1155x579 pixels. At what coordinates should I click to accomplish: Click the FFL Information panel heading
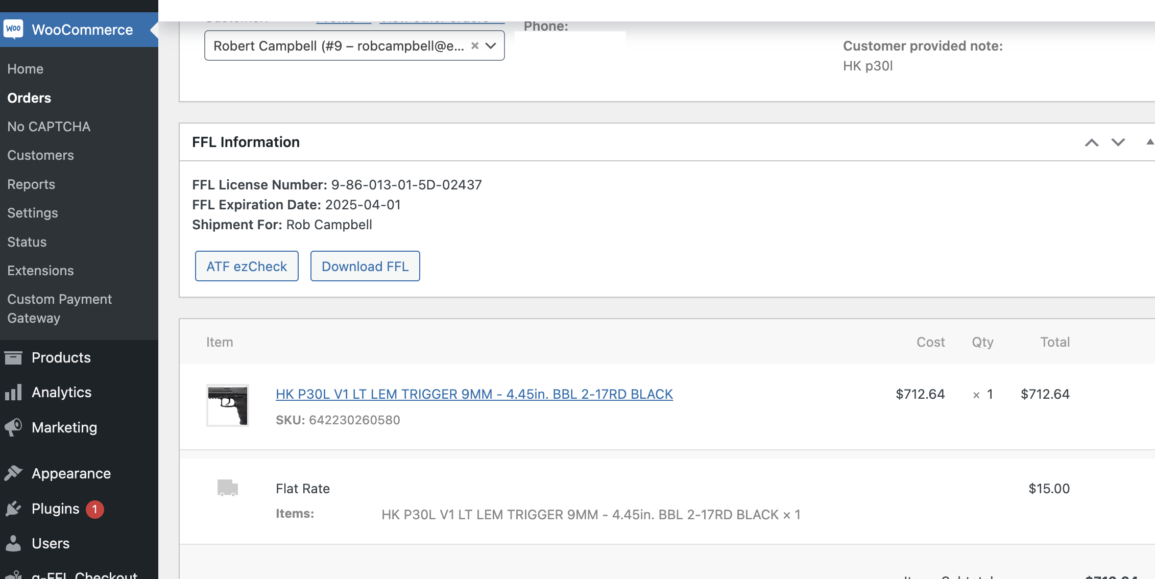pyautogui.click(x=246, y=142)
